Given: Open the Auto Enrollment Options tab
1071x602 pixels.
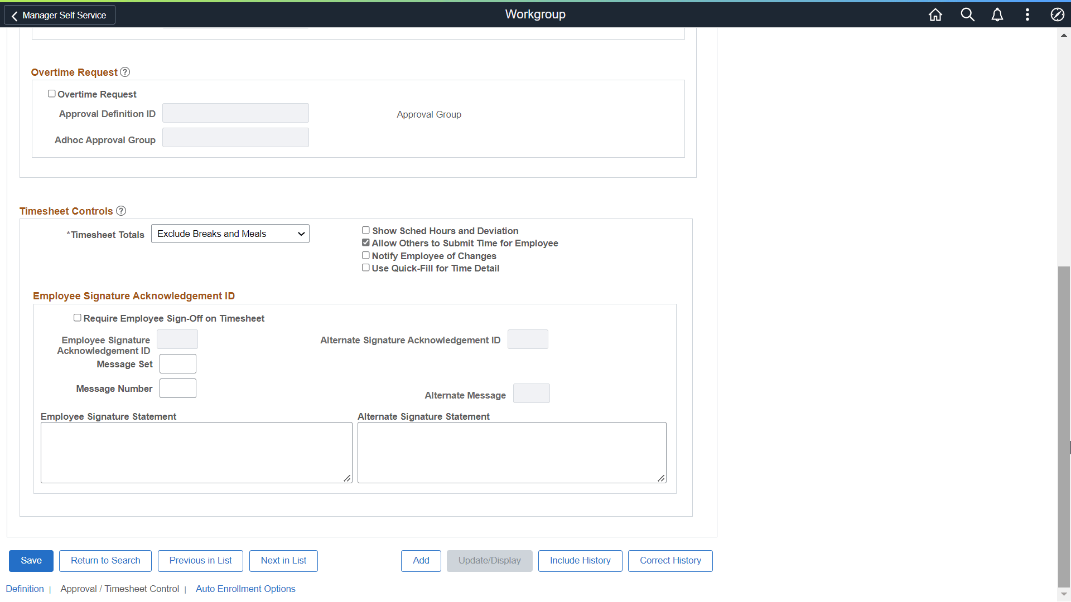Looking at the screenshot, I should pyautogui.click(x=245, y=589).
